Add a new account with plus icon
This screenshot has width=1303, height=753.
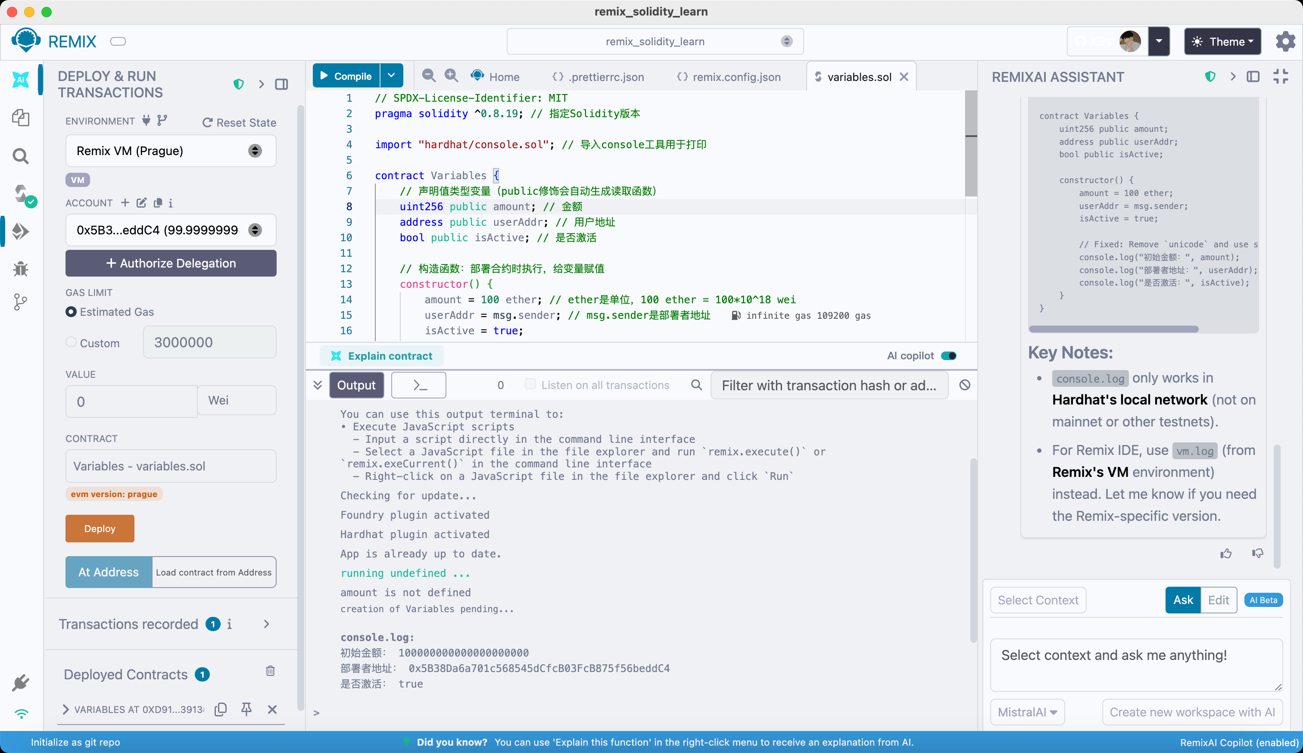point(125,202)
